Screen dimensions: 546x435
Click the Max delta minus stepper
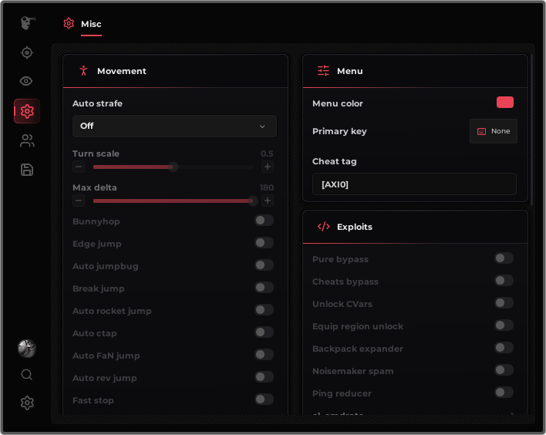pyautogui.click(x=79, y=201)
